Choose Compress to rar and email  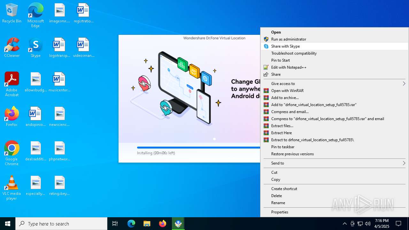pos(335,119)
